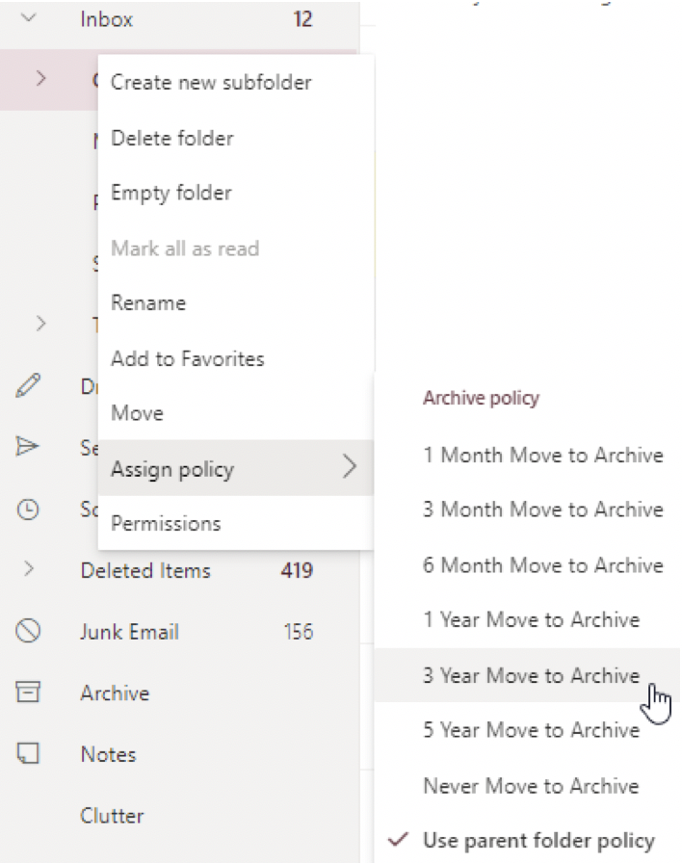
Task: Open the Clutter folder
Action: coord(113,815)
